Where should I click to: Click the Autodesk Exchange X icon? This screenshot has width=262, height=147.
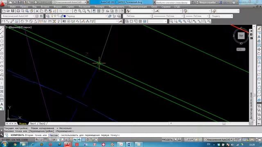pyautogui.click(x=221, y=2)
